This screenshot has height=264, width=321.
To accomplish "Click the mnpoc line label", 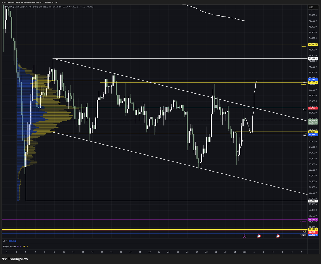I will click(303, 221).
